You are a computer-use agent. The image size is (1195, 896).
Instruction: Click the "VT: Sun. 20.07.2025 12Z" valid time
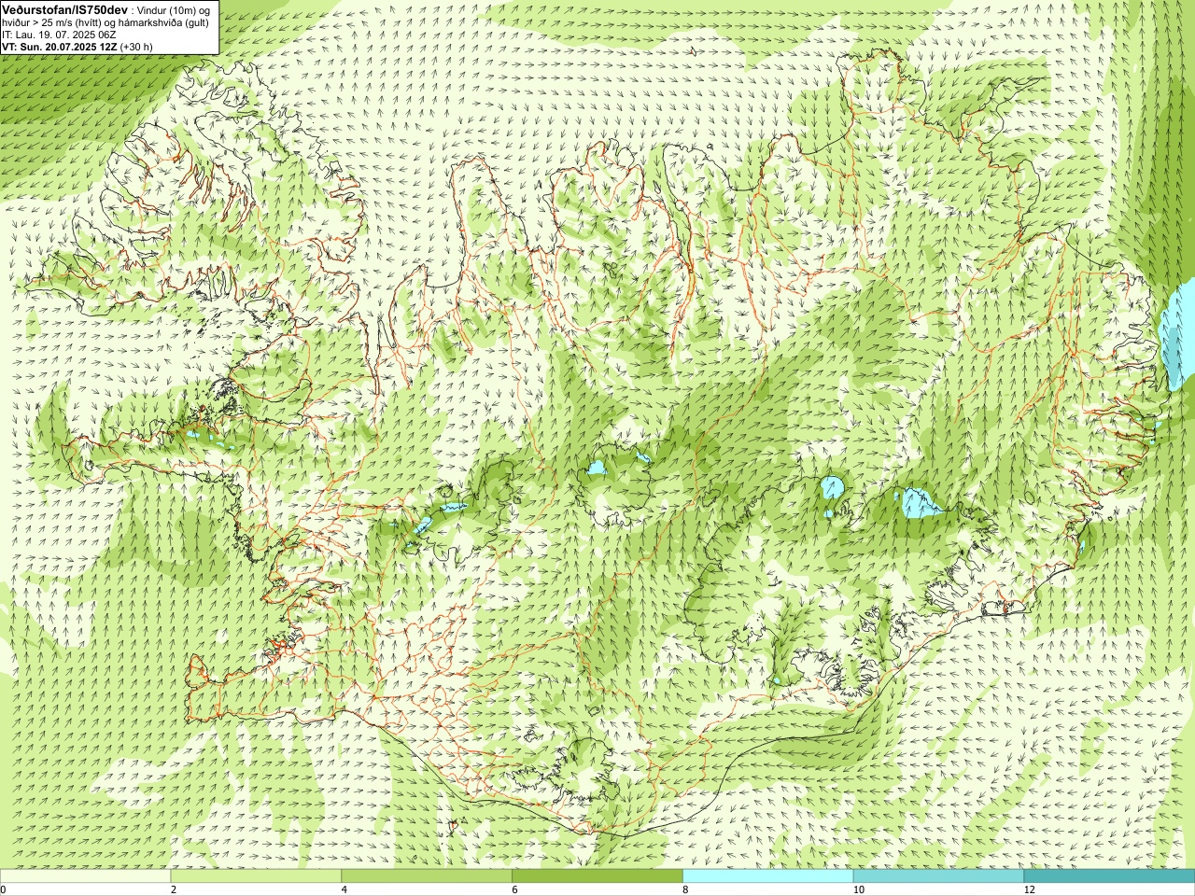tap(59, 47)
